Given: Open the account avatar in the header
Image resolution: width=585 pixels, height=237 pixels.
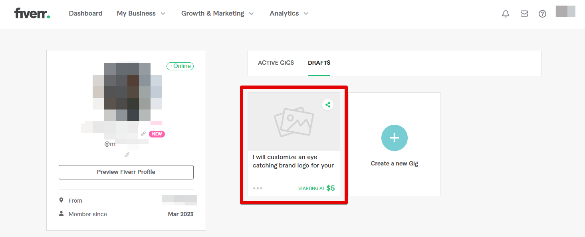Looking at the screenshot, I should click(x=565, y=11).
